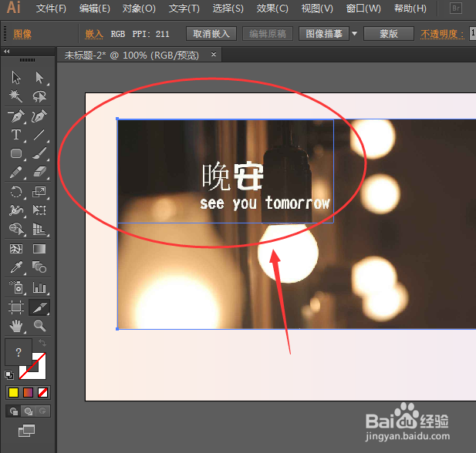Apply the Gradient fill mode swatch

pyautogui.click(x=28, y=393)
